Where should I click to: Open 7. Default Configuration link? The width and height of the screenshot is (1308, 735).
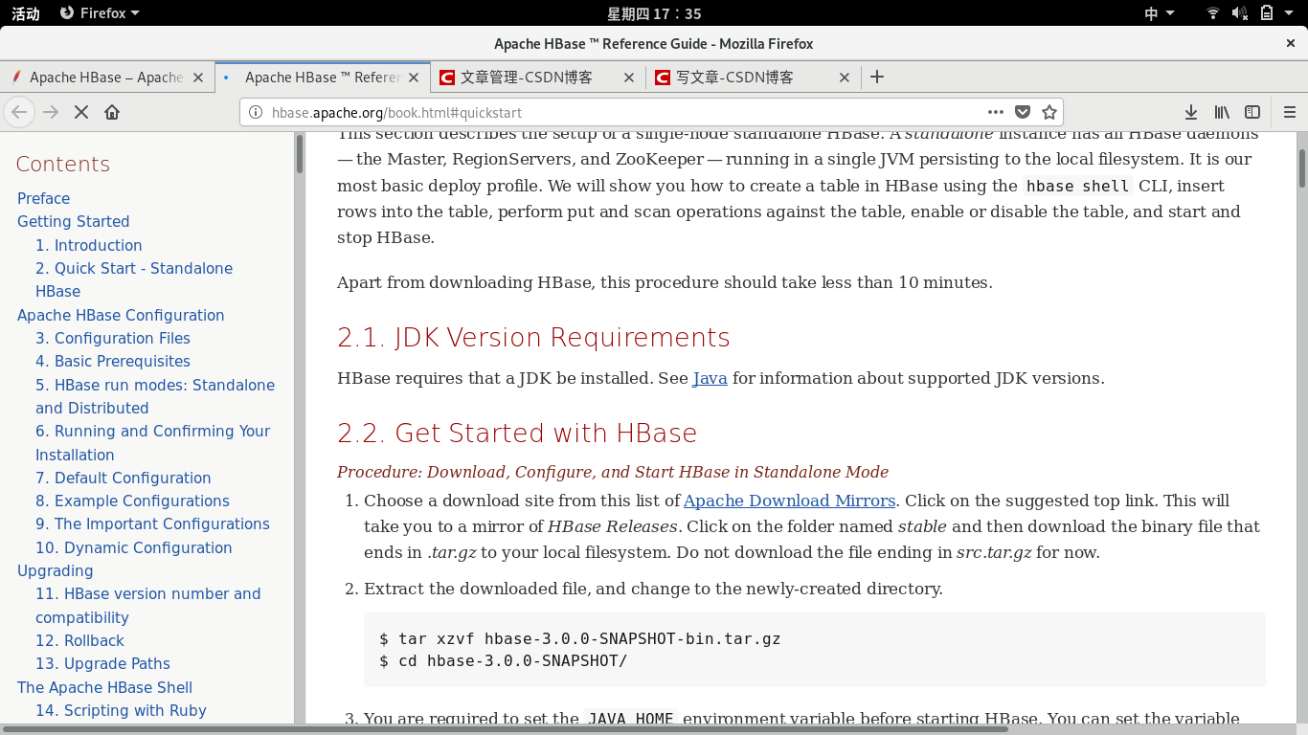[x=124, y=478]
